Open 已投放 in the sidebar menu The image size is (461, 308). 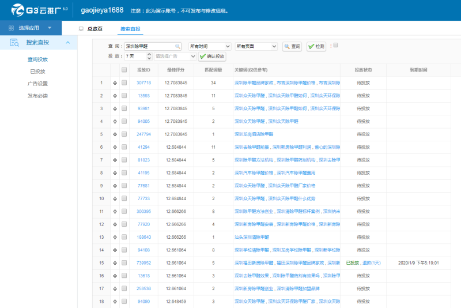(x=37, y=72)
